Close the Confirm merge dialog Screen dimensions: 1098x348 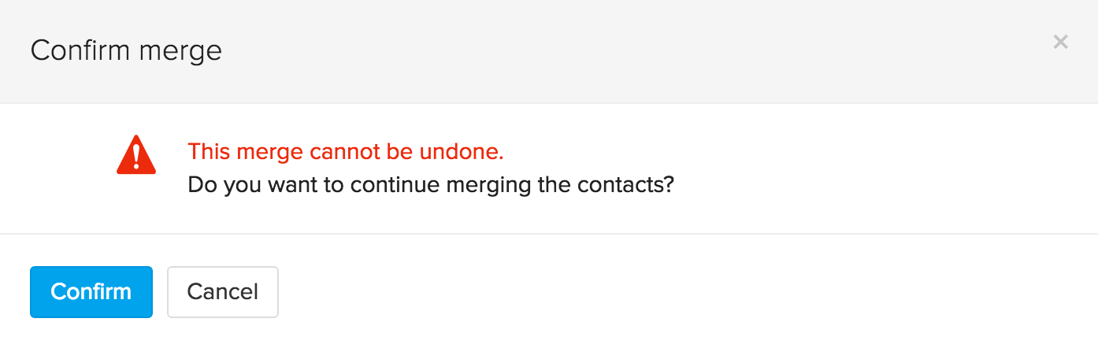coord(1060,42)
